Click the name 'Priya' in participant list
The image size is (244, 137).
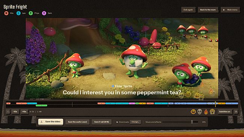pos(37,13)
